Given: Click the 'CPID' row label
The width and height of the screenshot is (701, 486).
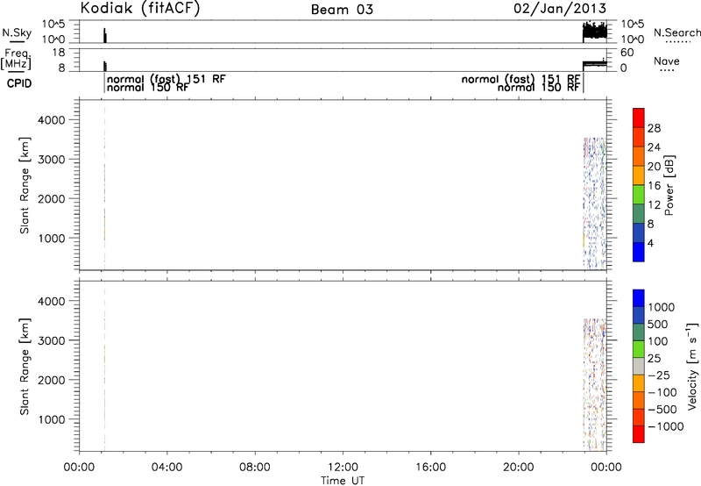Looking at the screenshot, I should 19,83.
